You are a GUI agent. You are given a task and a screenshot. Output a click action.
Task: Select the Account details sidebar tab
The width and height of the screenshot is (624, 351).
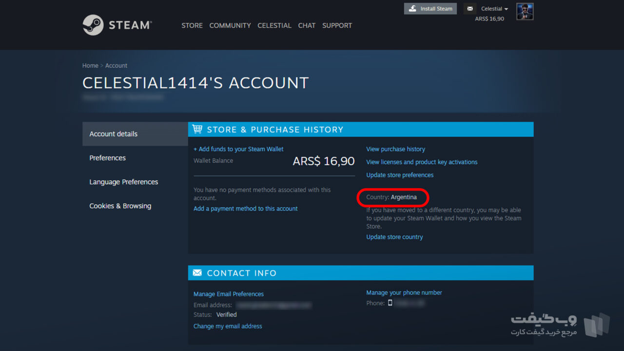pos(135,134)
